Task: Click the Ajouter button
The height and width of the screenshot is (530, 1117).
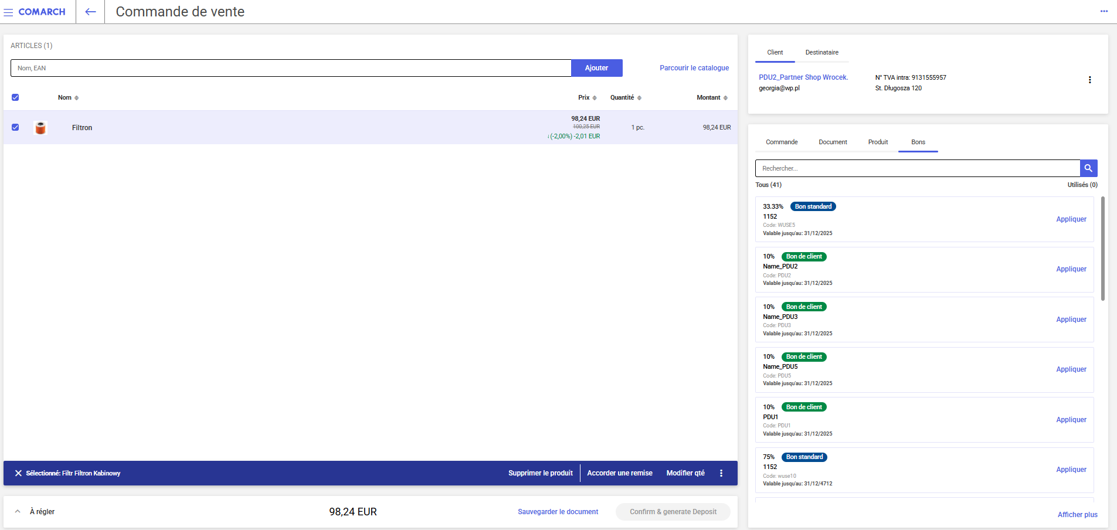Action: click(596, 68)
